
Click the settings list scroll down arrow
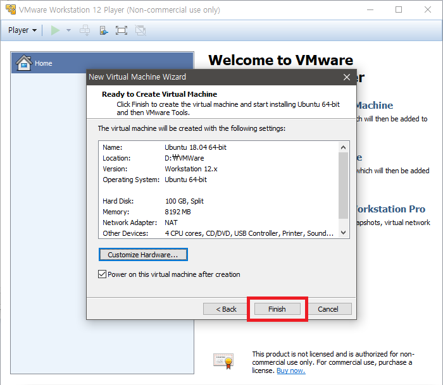click(343, 233)
